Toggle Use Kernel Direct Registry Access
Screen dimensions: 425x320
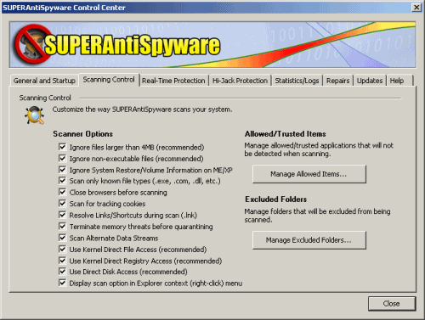click(x=62, y=261)
